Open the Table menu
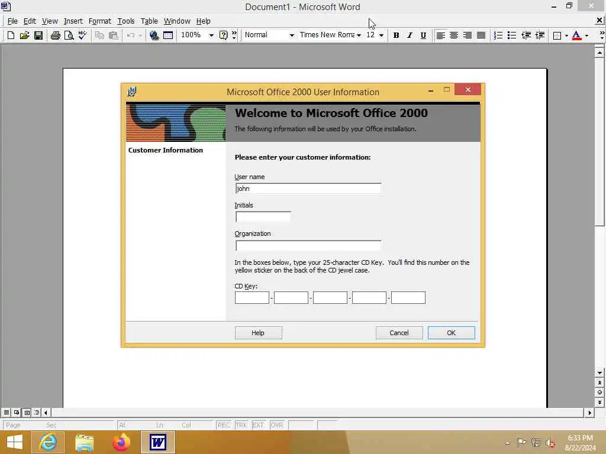The image size is (606, 454). pos(149,21)
